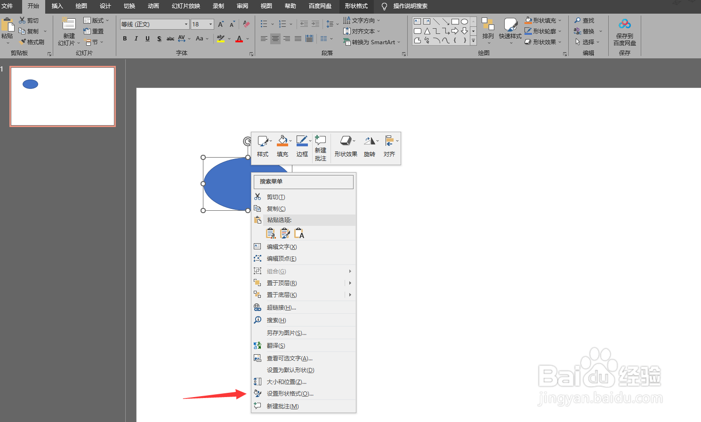The height and width of the screenshot is (422, 701).
Task: Click the Find (查找) button
Action: [x=584, y=20]
